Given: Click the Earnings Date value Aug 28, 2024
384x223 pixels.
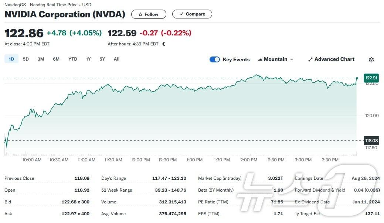Looking at the screenshot, I should [x=366, y=178].
